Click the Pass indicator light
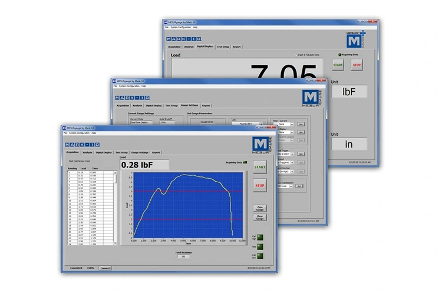Image resolution: width=442 pixels, height=294 pixels. tap(260, 247)
